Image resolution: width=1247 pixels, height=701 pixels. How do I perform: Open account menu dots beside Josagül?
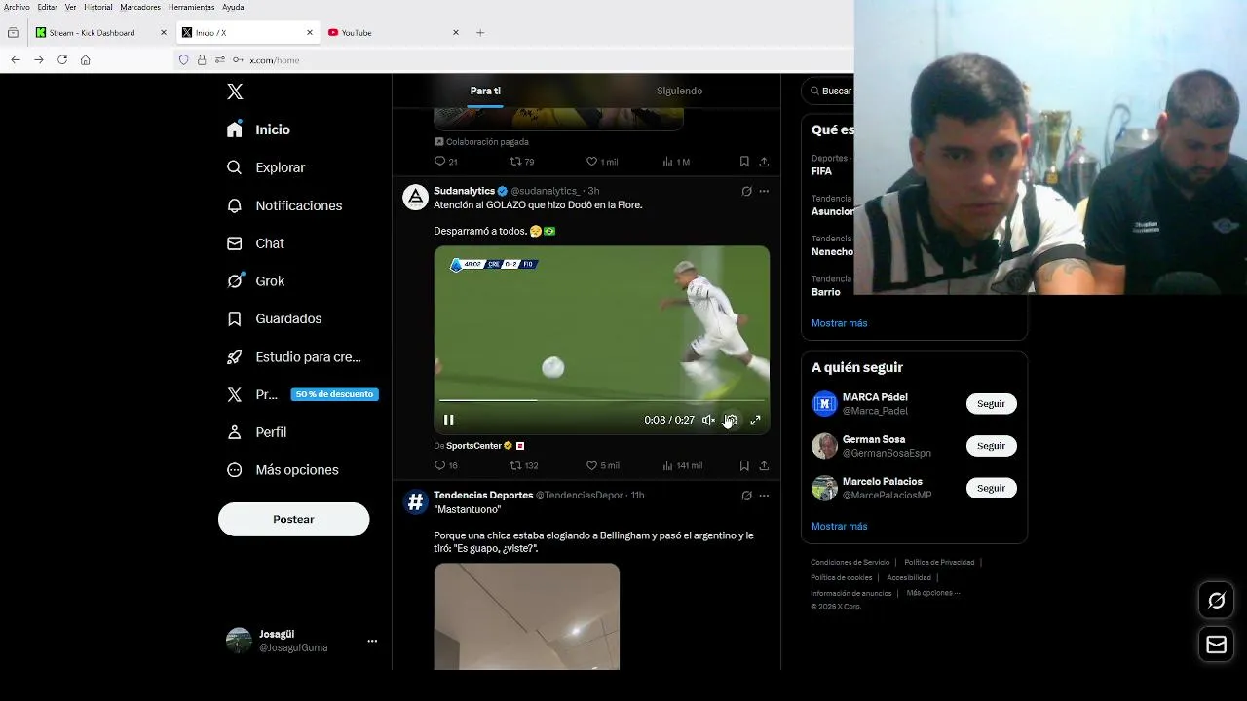click(x=372, y=641)
